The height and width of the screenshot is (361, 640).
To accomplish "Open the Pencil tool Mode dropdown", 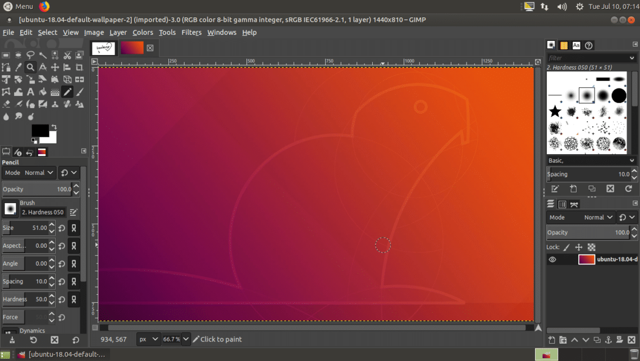I will coord(38,173).
